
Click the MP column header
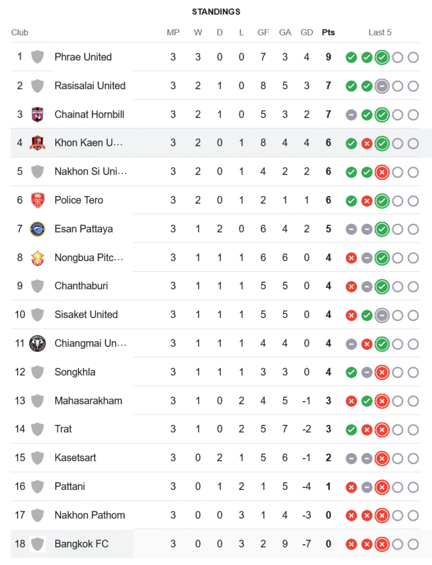pos(173,32)
